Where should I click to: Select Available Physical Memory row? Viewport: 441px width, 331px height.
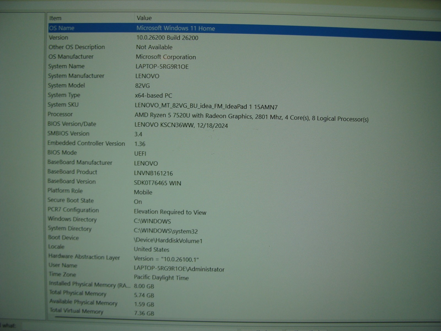click(x=84, y=302)
